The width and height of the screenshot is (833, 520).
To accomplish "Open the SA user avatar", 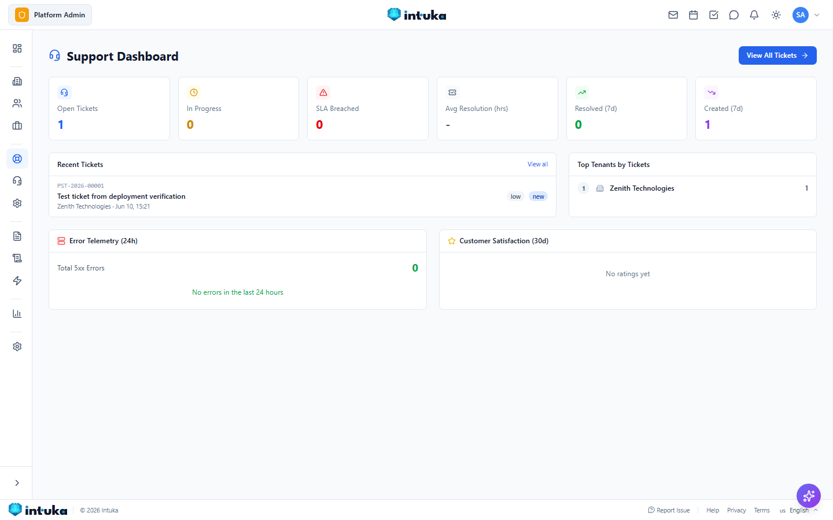I will pyautogui.click(x=800, y=15).
